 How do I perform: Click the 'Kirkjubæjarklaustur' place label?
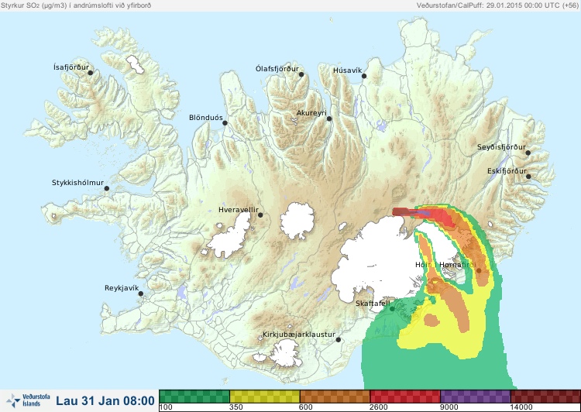[299, 335]
